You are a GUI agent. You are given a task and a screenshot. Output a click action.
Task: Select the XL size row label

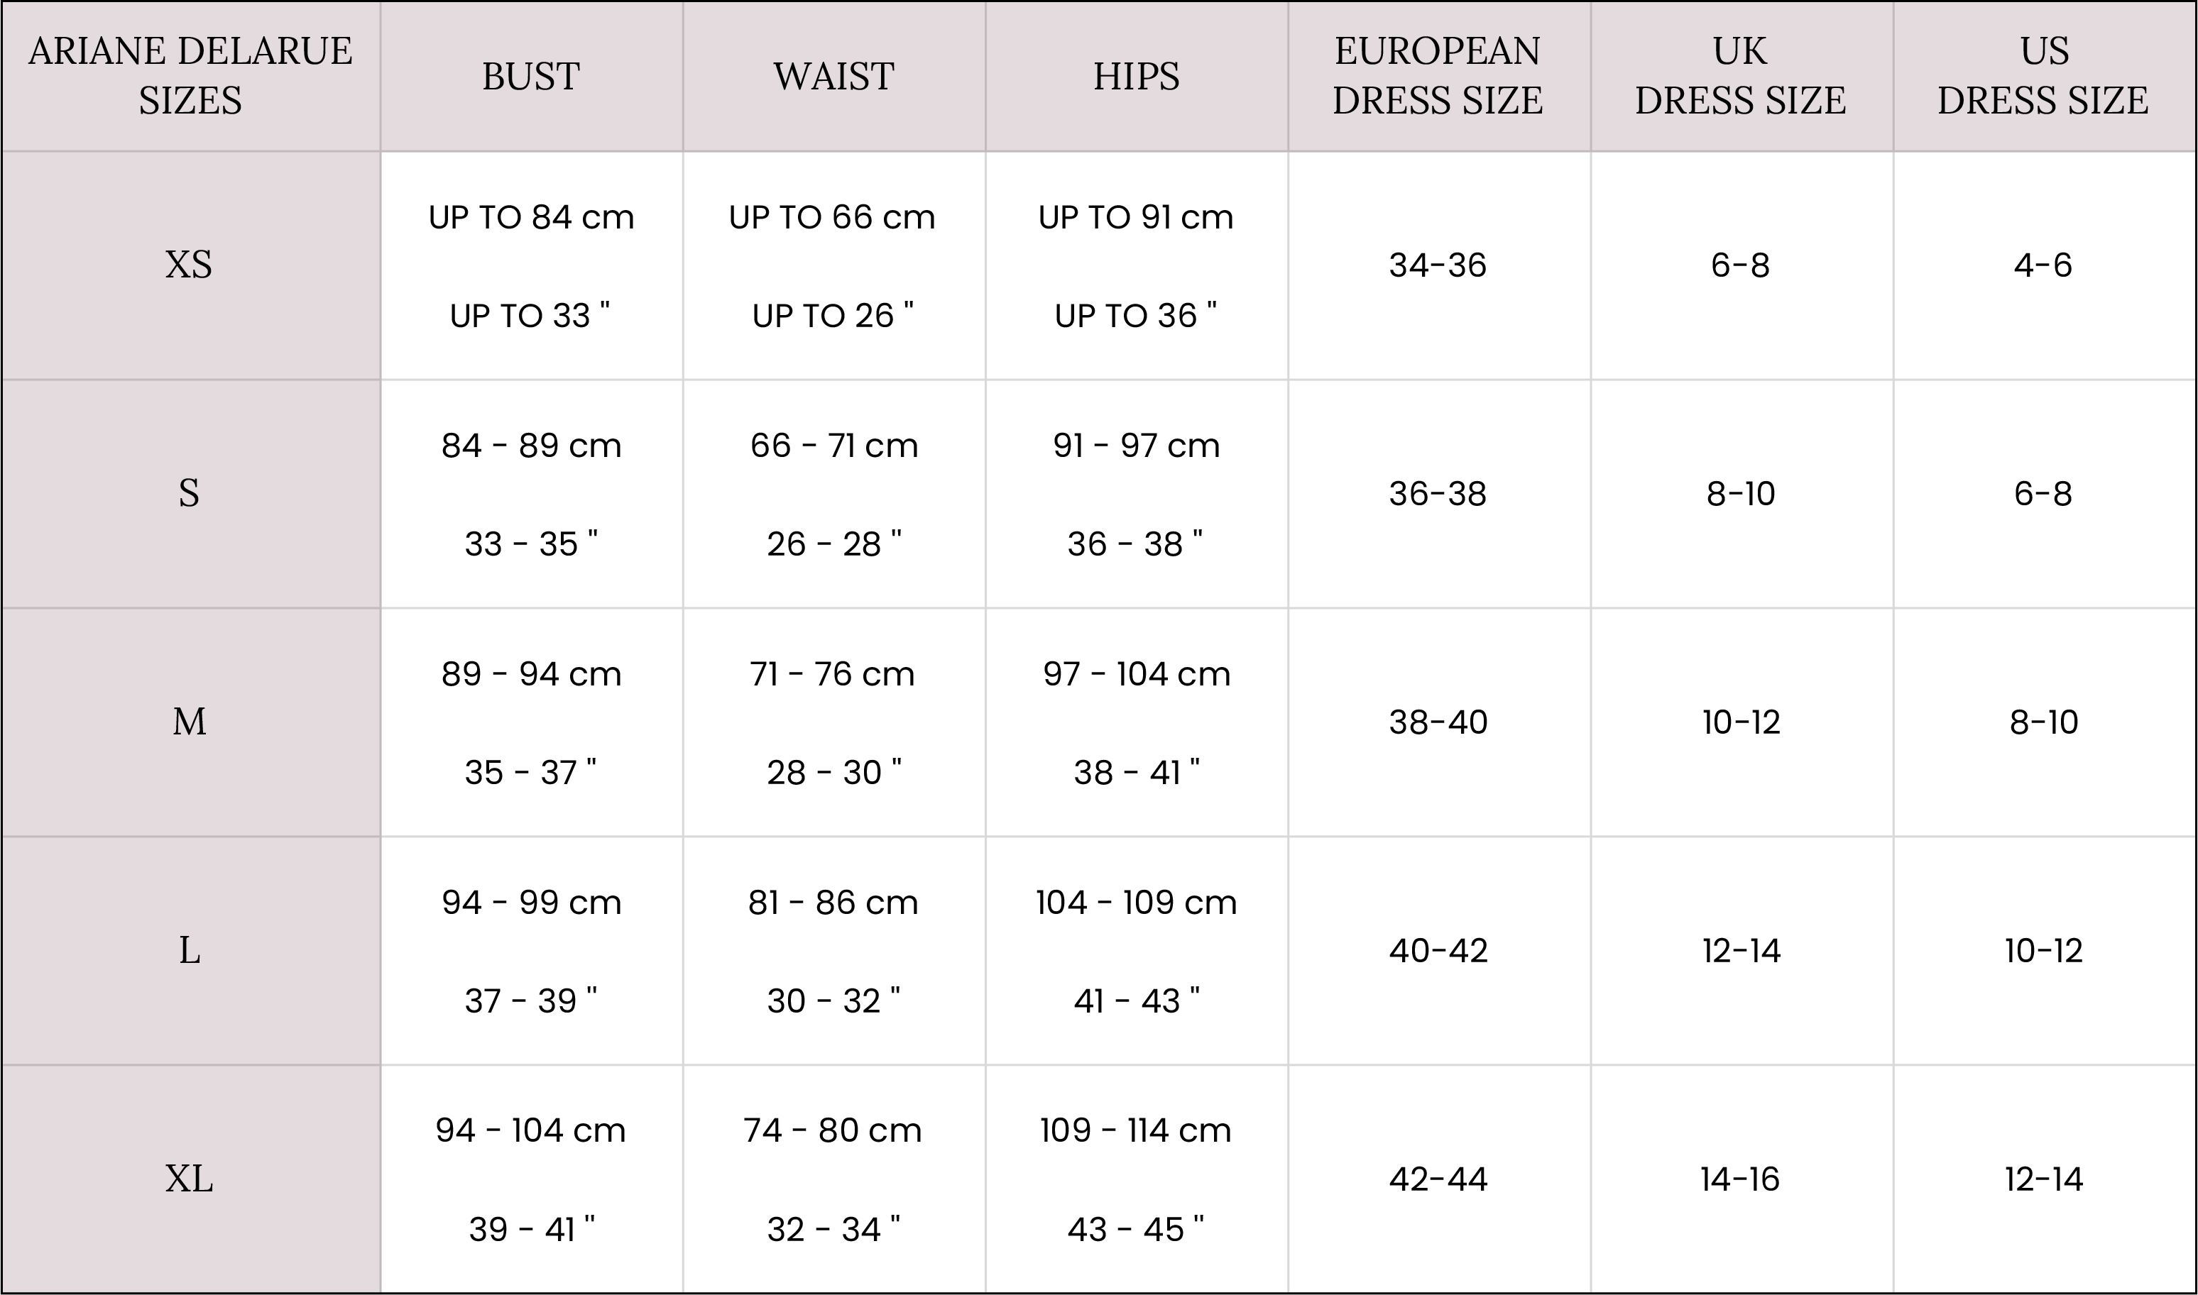[189, 1179]
